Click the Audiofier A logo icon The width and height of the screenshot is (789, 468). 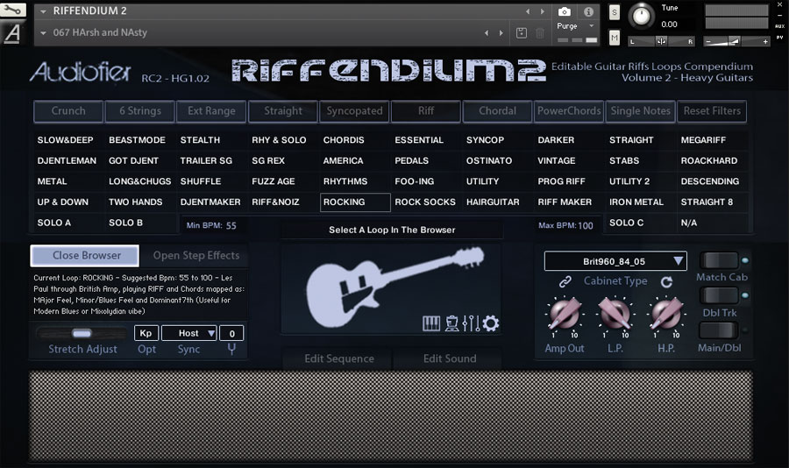point(12,33)
